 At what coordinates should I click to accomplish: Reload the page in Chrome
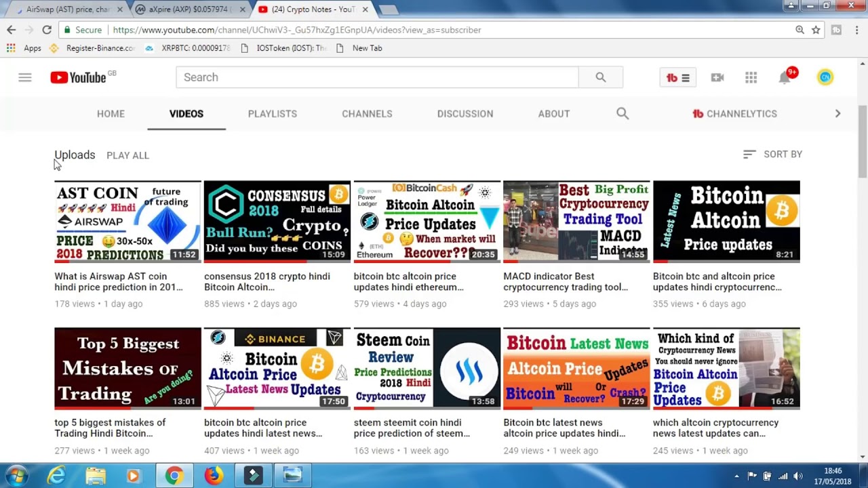click(47, 30)
